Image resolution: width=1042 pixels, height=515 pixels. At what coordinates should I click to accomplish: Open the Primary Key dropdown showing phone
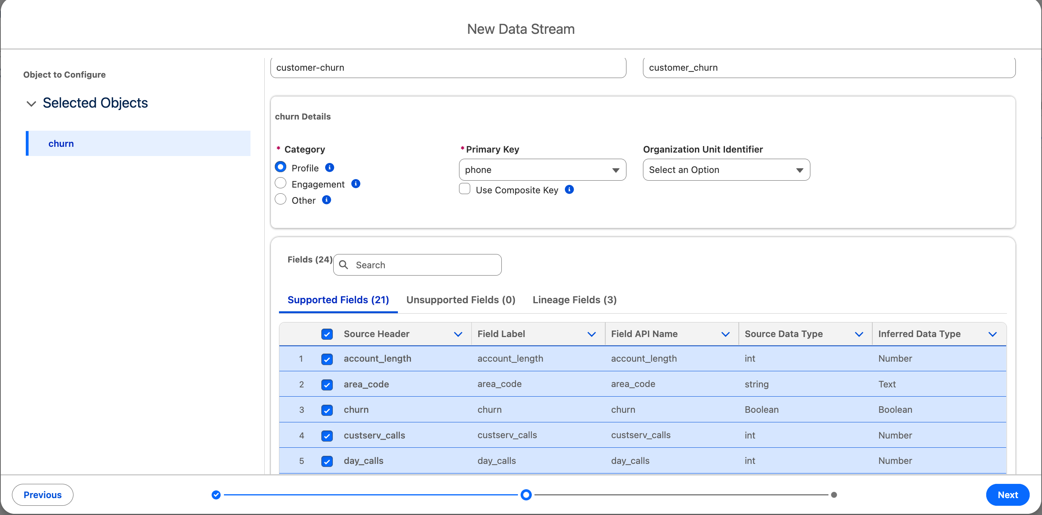543,169
